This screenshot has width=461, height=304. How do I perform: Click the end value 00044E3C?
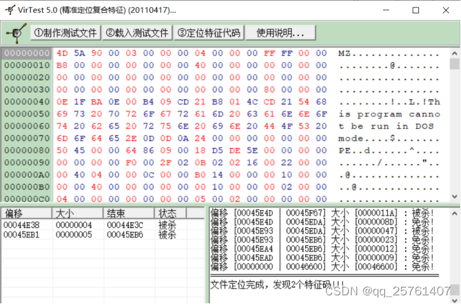tap(125, 225)
